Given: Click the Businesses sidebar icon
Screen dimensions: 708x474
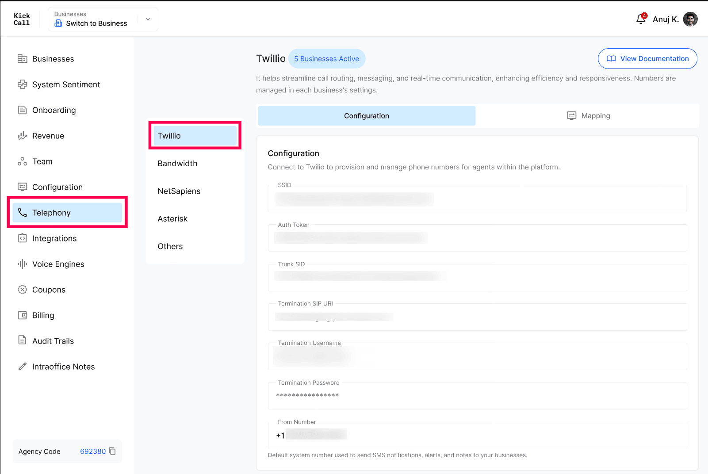Looking at the screenshot, I should (22, 59).
